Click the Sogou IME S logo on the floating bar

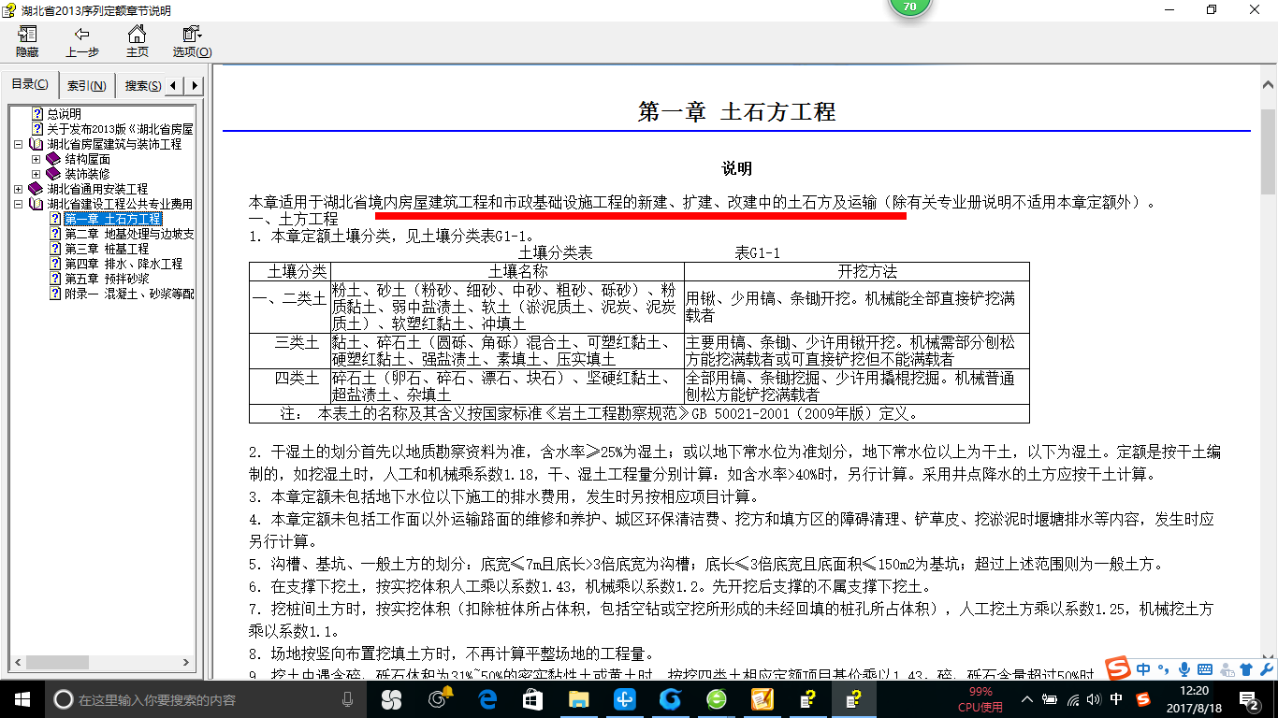tap(1119, 669)
